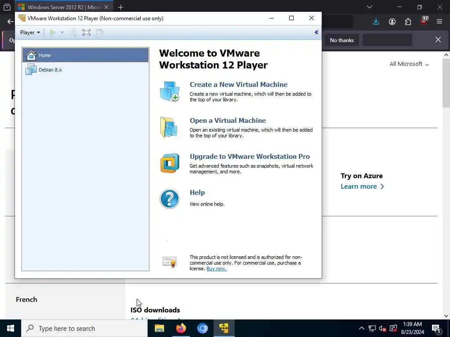
Task: Open the Windows Start menu
Action: coord(11,328)
